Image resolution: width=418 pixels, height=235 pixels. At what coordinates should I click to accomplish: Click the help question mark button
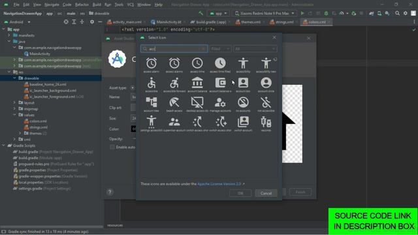(x=110, y=192)
